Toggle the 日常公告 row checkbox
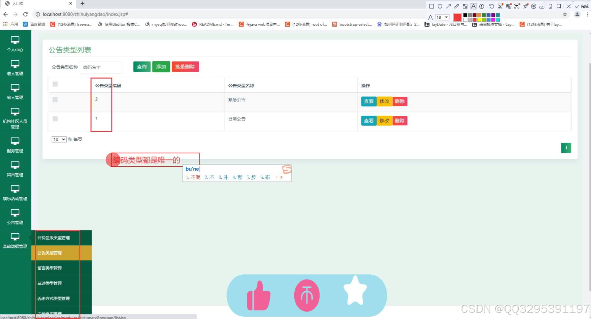 point(55,119)
